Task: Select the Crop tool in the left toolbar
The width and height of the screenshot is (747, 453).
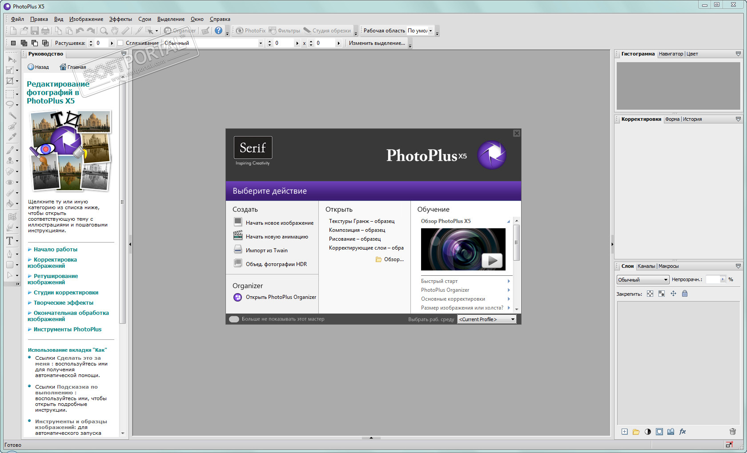Action: [x=10, y=81]
